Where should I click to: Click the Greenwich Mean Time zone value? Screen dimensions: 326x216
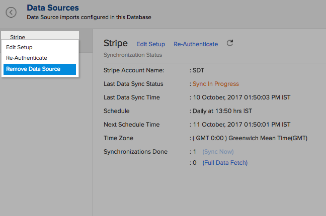click(250, 138)
